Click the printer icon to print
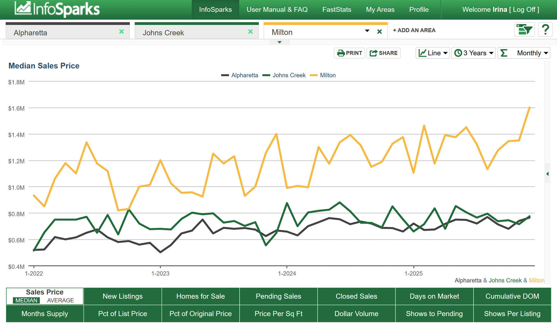The image size is (557, 323). (x=341, y=53)
